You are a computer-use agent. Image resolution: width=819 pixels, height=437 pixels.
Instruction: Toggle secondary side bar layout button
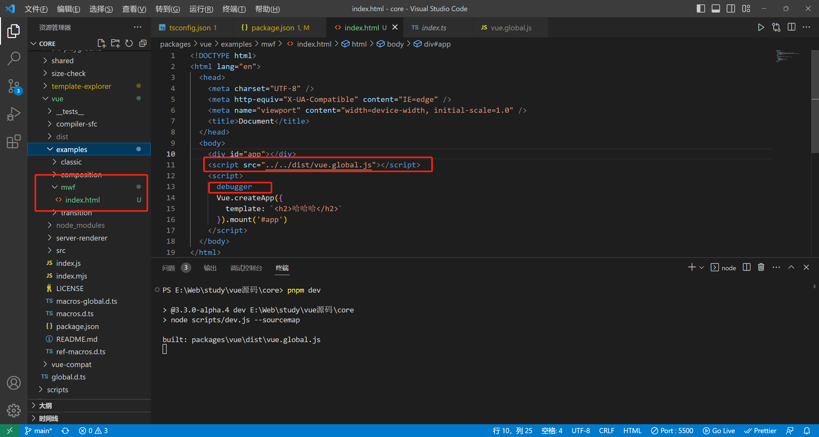[731, 9]
